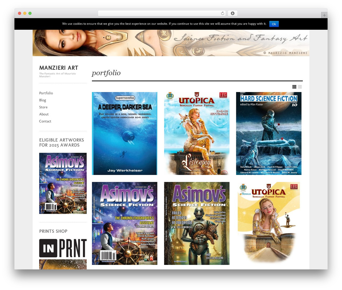Open the Store menu link
The width and height of the screenshot is (342, 290).
click(43, 107)
